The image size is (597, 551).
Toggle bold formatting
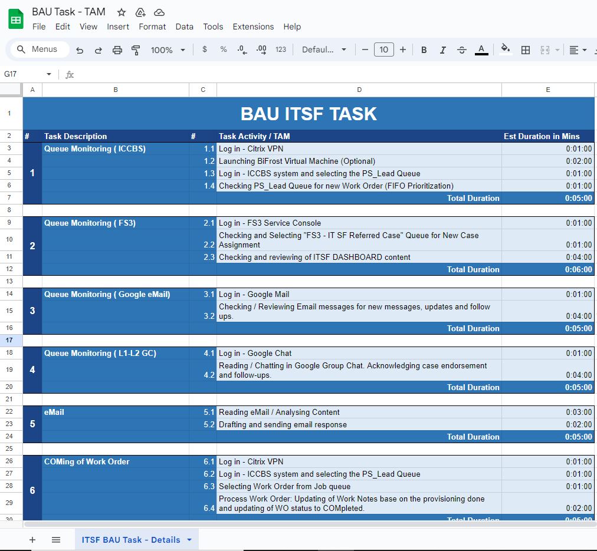coord(424,50)
